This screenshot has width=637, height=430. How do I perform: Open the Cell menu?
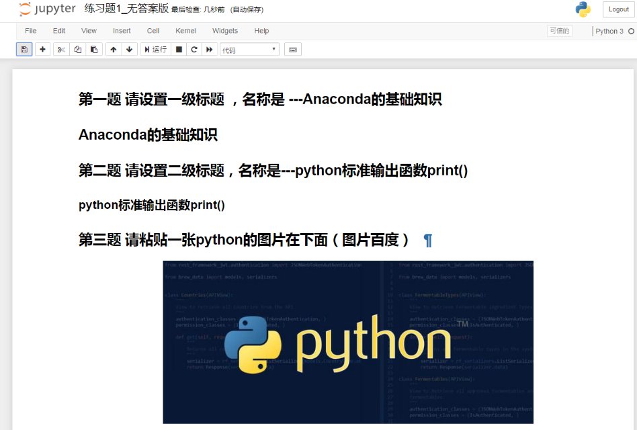(x=153, y=31)
